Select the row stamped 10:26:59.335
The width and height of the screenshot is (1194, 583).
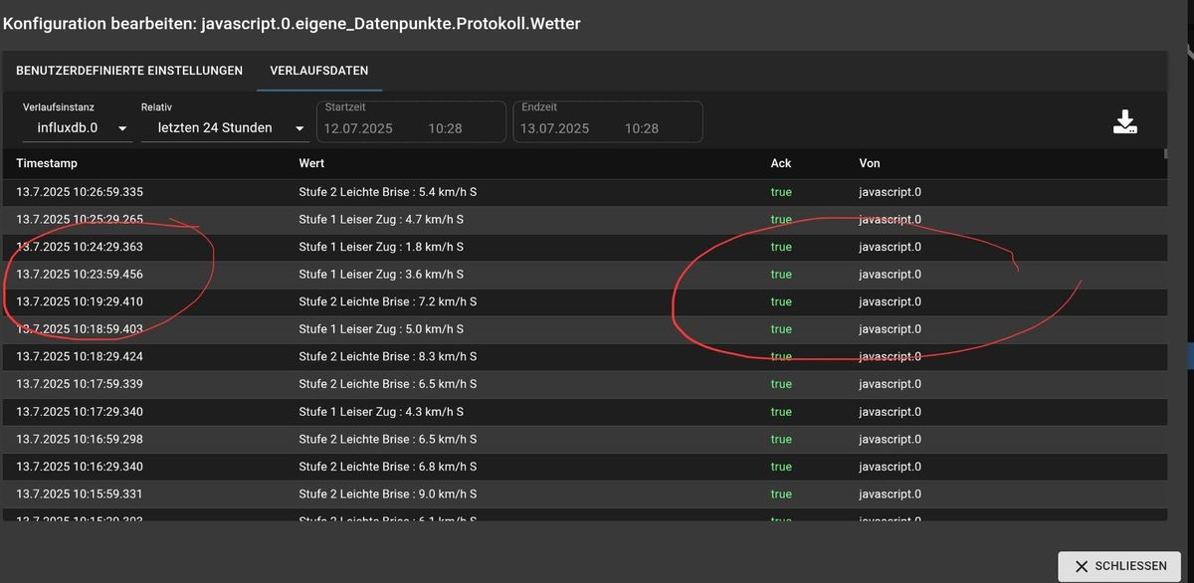point(80,192)
